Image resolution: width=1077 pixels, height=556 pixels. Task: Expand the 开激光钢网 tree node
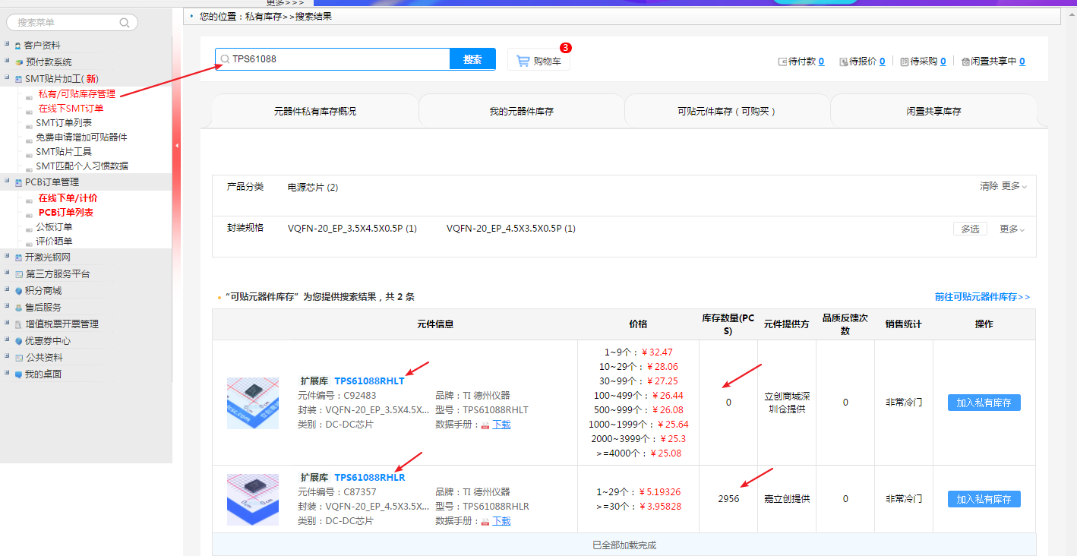click(7, 257)
